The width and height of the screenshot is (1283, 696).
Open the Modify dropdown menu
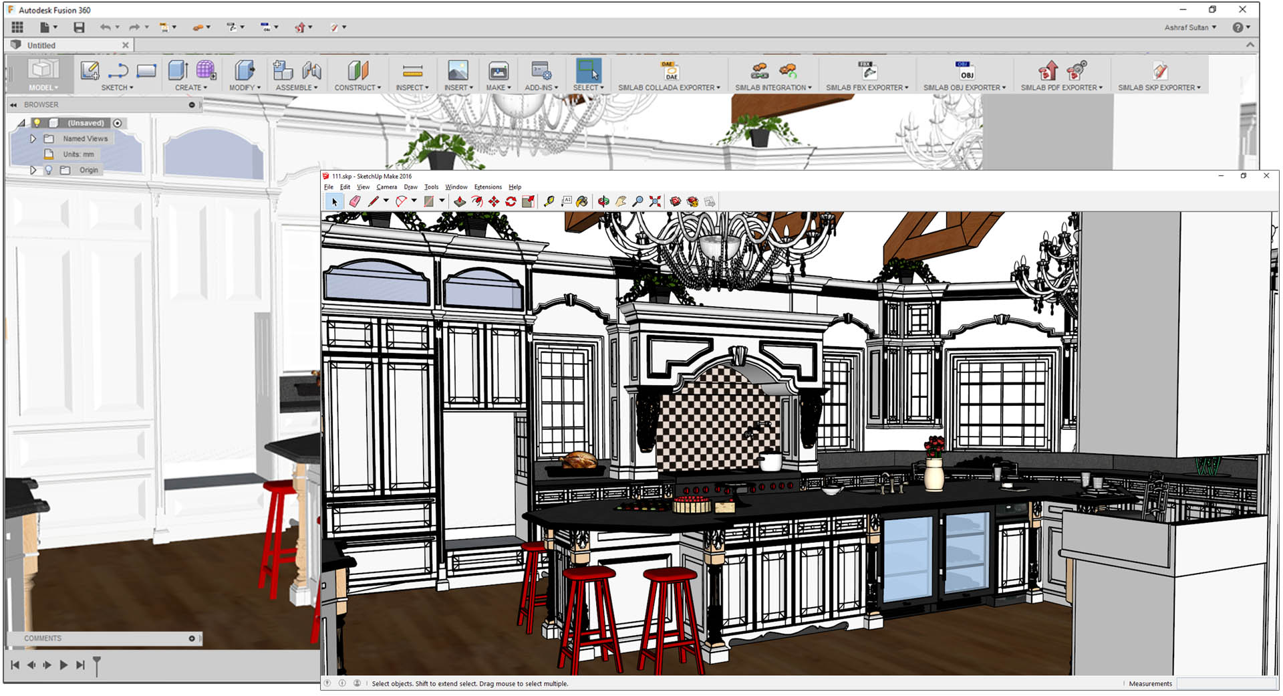click(245, 88)
